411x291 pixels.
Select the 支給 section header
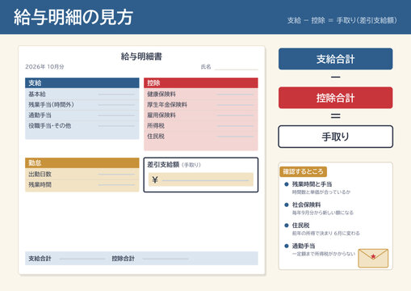[82, 83]
